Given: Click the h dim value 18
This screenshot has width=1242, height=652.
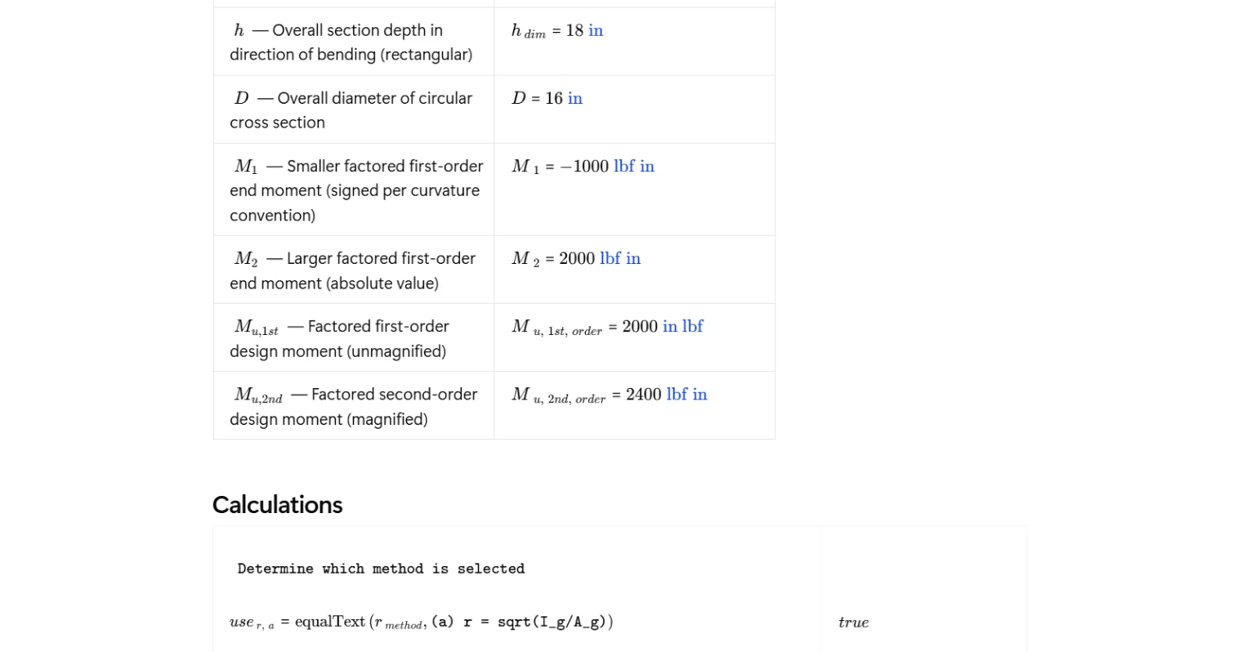Looking at the screenshot, I should [x=574, y=30].
